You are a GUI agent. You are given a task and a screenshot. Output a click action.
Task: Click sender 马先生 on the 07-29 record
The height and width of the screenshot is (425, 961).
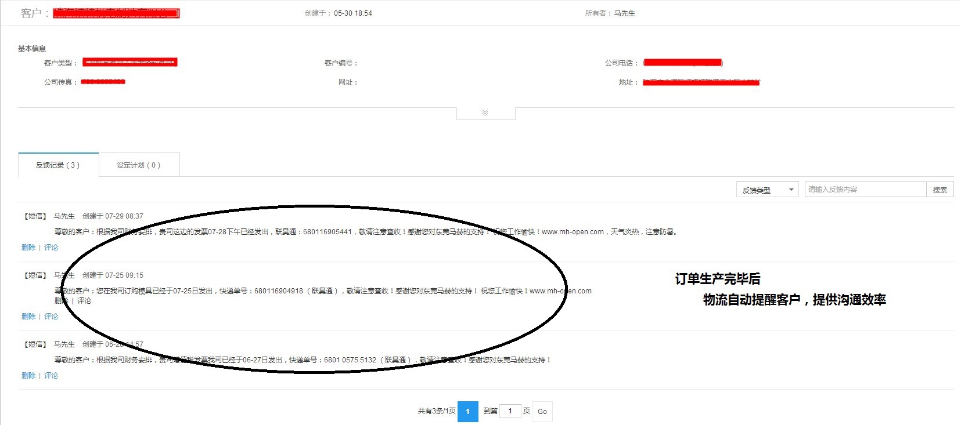[x=64, y=216]
